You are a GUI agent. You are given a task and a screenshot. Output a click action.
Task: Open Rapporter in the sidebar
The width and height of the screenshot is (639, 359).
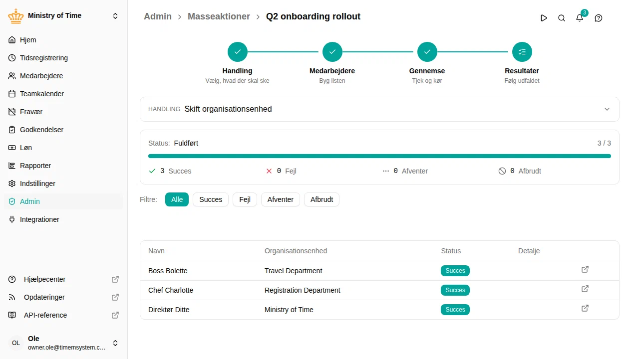click(63, 166)
